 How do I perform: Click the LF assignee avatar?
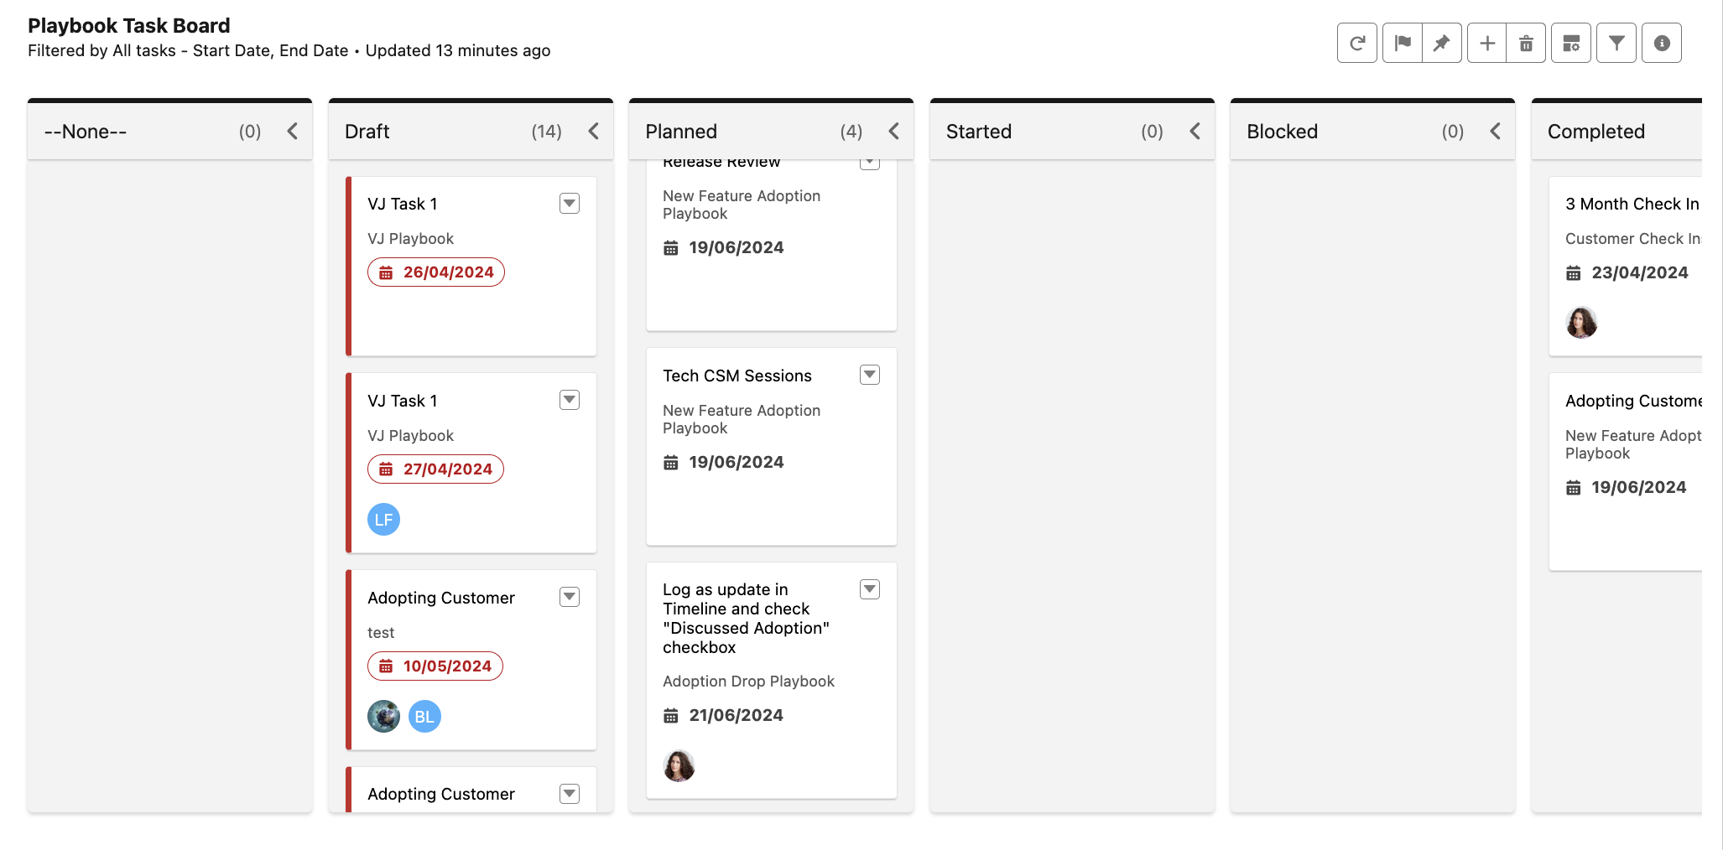383,520
